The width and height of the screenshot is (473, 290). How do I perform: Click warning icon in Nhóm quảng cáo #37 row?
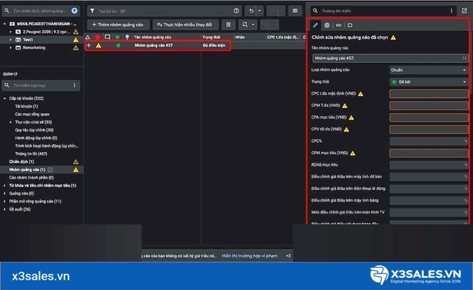[x=99, y=45]
